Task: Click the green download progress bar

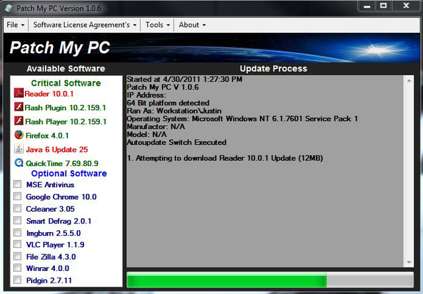Action: tap(270, 279)
